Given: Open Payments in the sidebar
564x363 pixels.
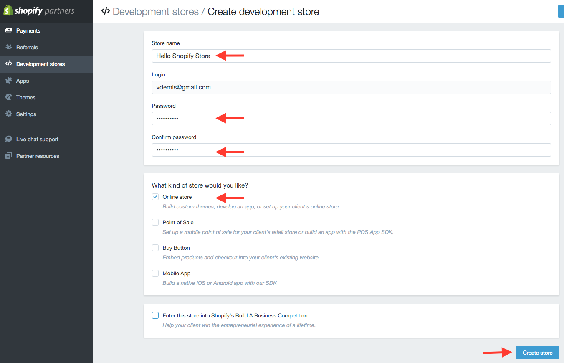Looking at the screenshot, I should click(46, 31).
